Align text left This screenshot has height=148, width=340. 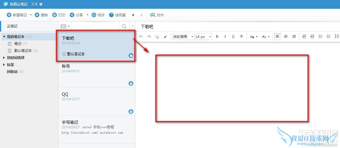[278, 36]
